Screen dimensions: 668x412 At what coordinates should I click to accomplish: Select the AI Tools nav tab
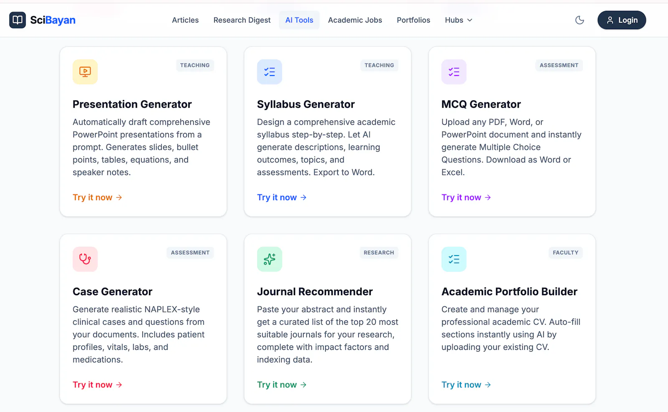click(x=299, y=20)
